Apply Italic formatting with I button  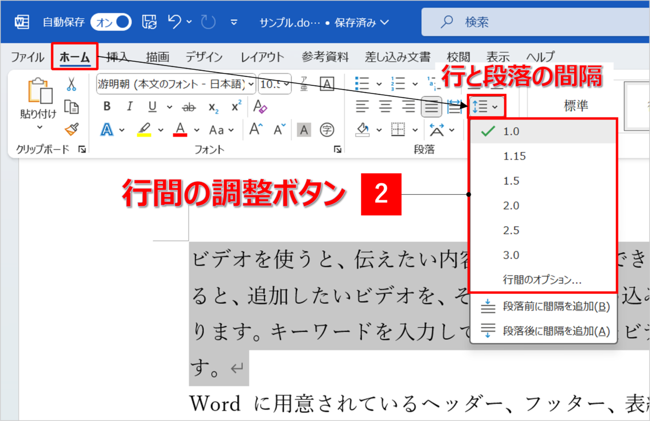129,107
